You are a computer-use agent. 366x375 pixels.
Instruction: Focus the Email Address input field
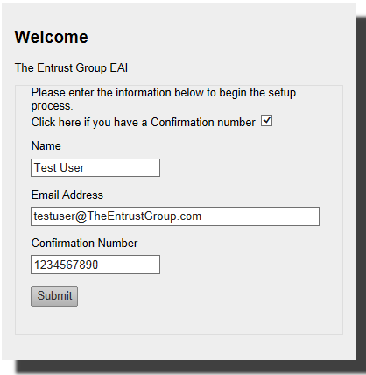pyautogui.click(x=175, y=216)
